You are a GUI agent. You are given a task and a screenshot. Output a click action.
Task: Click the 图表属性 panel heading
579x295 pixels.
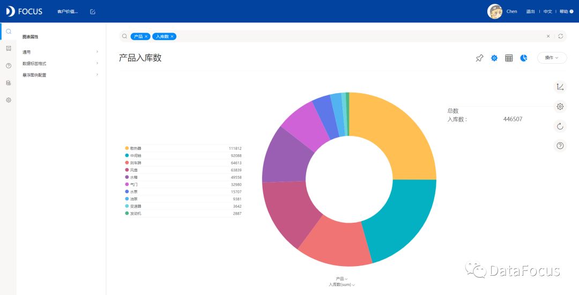[30, 37]
